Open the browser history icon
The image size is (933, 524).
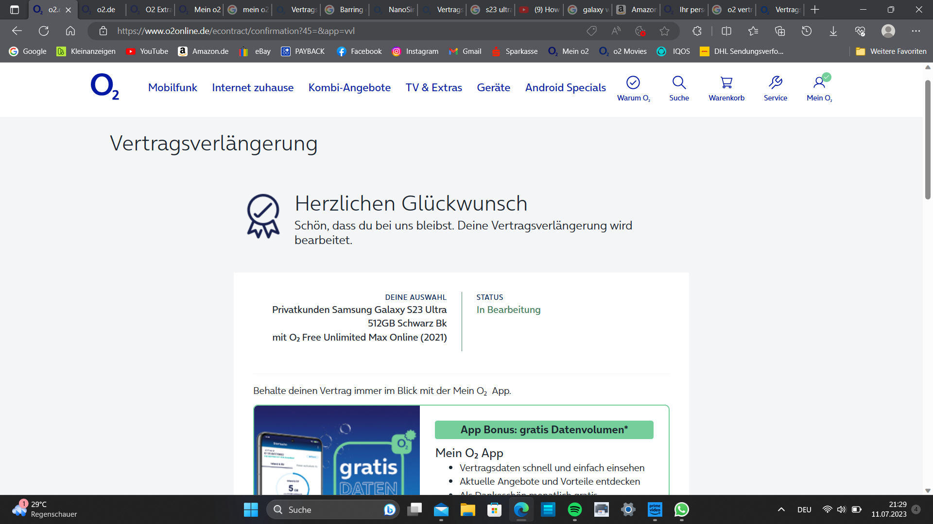tap(807, 31)
